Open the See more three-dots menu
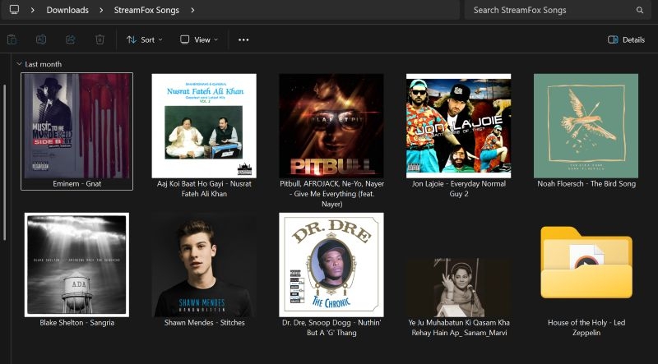658x364 pixels. point(243,39)
